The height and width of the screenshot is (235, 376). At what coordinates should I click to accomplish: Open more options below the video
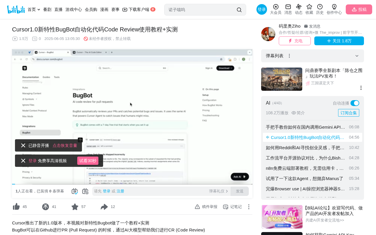click(249, 207)
